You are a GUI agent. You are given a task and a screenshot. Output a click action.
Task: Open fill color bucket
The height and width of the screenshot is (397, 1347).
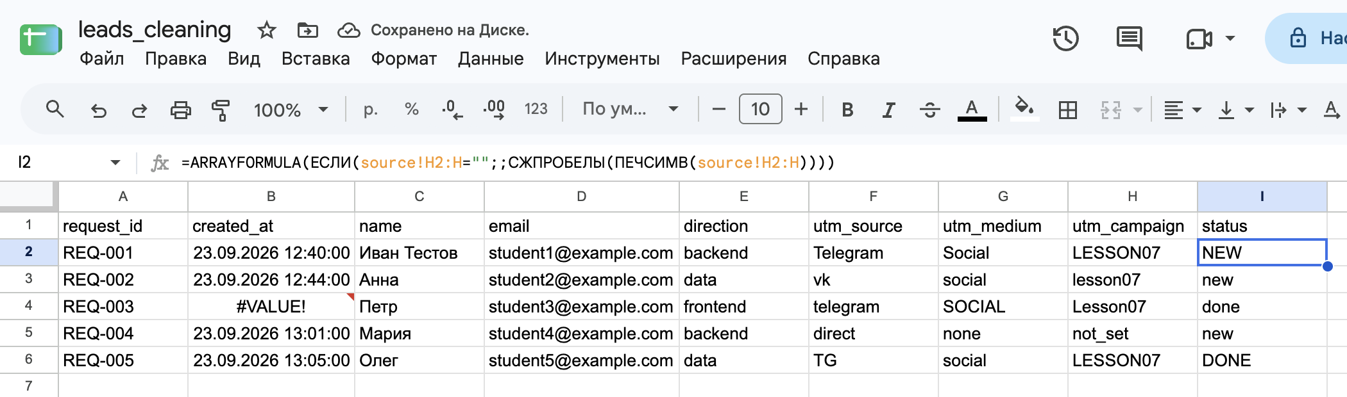(x=1024, y=109)
